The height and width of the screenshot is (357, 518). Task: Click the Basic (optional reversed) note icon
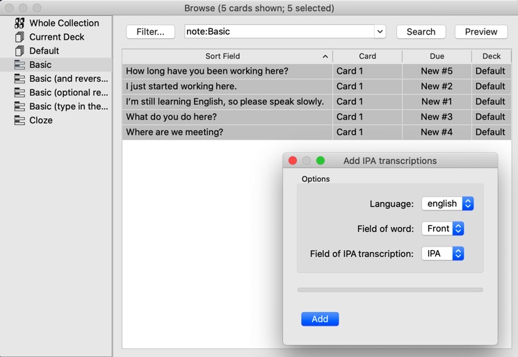(x=19, y=92)
